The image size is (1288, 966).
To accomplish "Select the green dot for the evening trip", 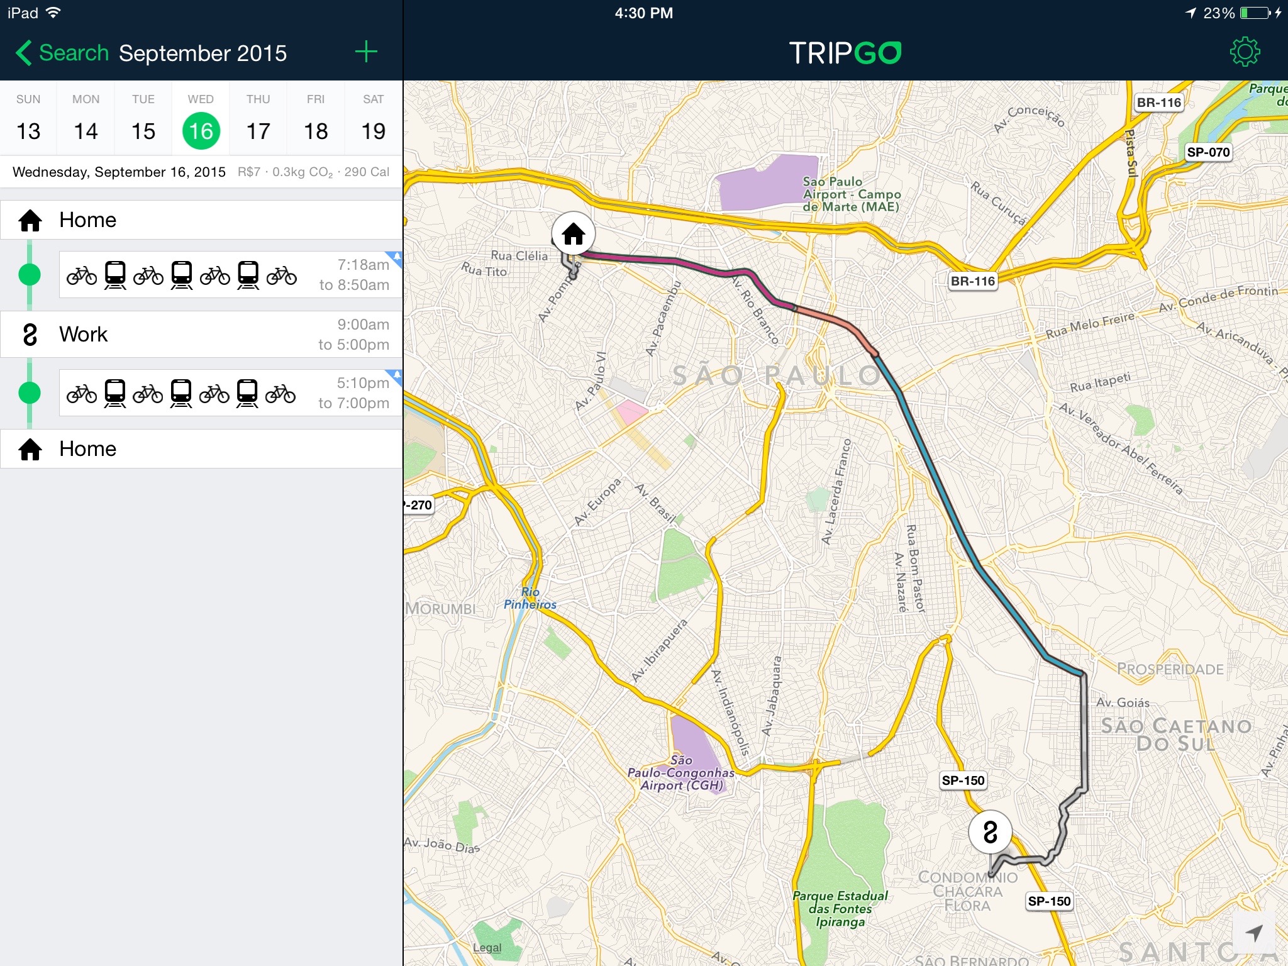I will (x=30, y=392).
